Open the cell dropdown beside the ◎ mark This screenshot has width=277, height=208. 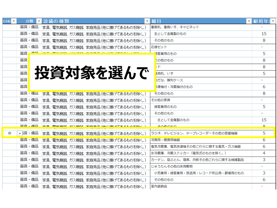coord(20,133)
